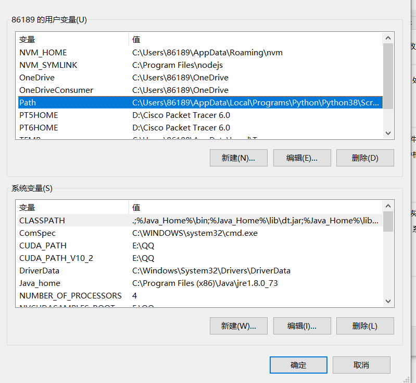The image size is (416, 383).
Task: Click 删除(L) for system variables
Action: click(365, 326)
